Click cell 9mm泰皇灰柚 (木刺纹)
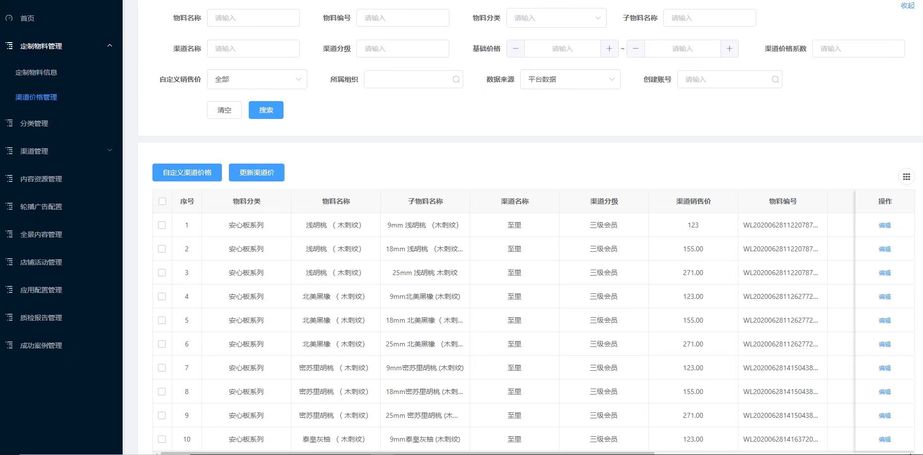The height and width of the screenshot is (455, 923). tap(425, 439)
